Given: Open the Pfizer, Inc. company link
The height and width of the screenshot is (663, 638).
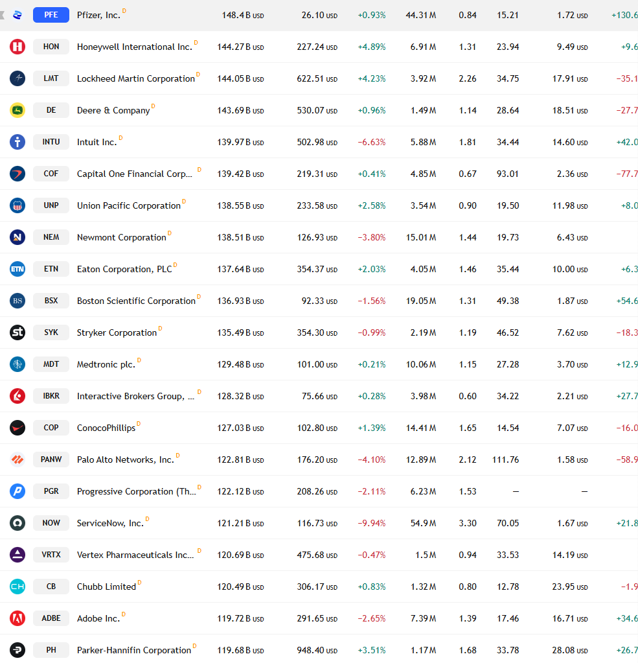Looking at the screenshot, I should (x=98, y=15).
